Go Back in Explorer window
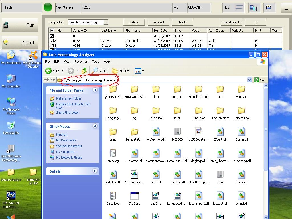Image resolution: width=292 pixels, height=219 pixels. [52, 71]
